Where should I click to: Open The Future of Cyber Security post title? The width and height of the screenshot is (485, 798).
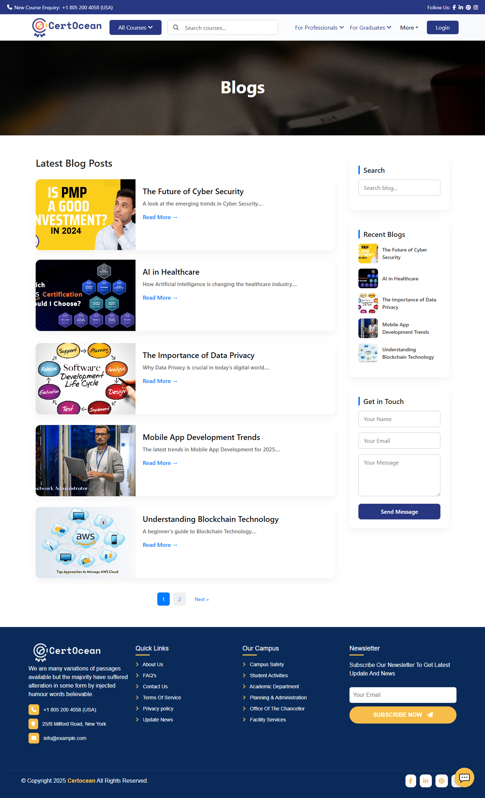(x=193, y=192)
